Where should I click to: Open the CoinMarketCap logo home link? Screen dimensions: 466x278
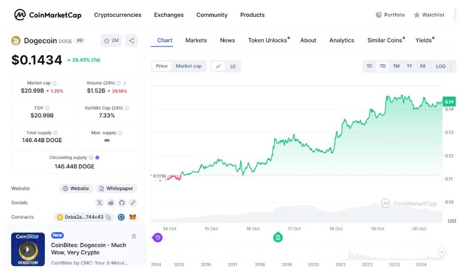48,15
